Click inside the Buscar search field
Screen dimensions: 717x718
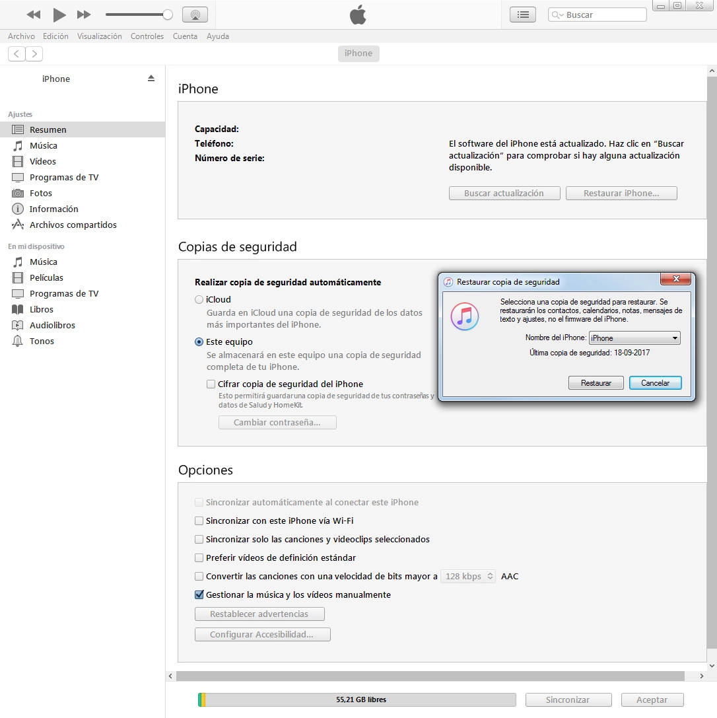tap(601, 14)
